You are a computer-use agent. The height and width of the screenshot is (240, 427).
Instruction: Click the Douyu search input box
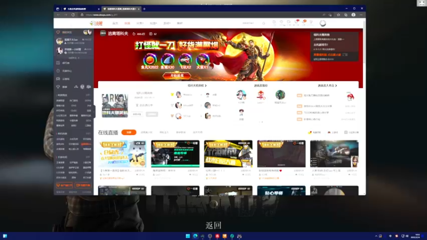(250, 23)
